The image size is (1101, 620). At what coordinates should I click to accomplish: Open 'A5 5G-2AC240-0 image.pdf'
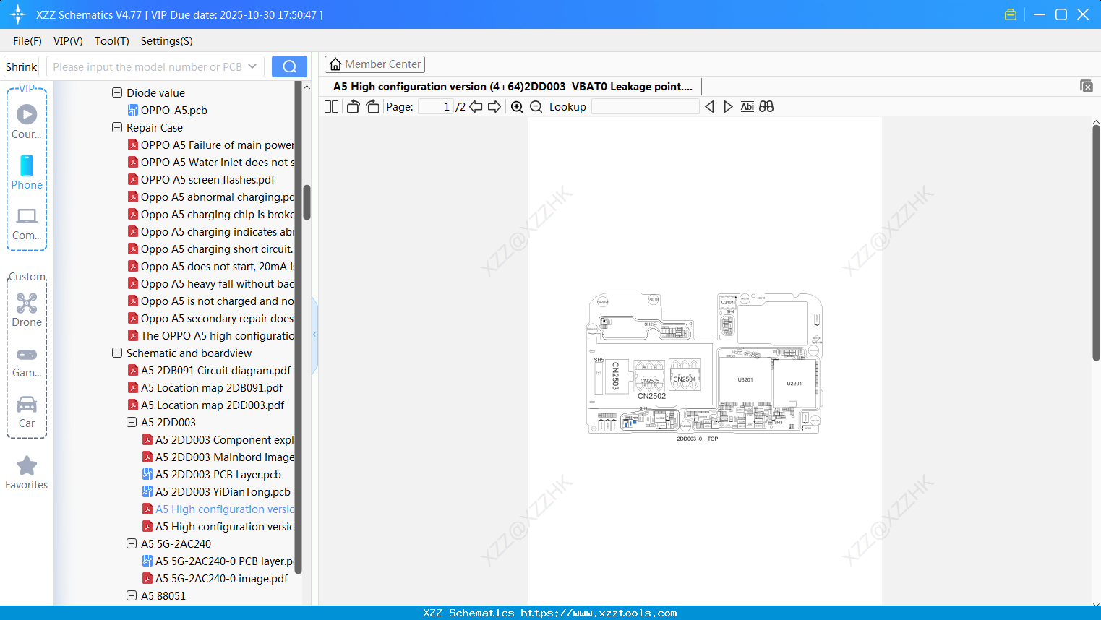(x=215, y=579)
